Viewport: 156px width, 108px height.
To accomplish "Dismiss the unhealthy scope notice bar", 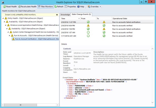I will click(x=57, y=15).
